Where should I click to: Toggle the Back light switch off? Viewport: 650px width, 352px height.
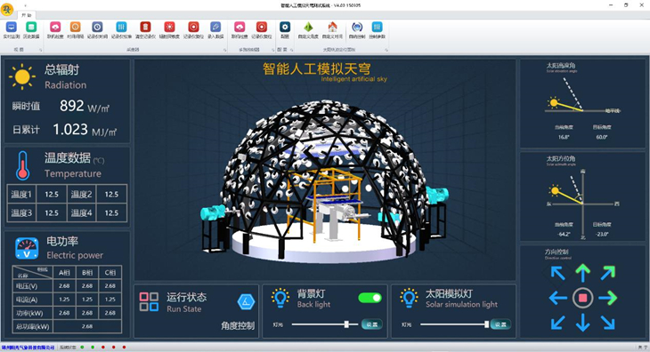pyautogui.click(x=370, y=298)
